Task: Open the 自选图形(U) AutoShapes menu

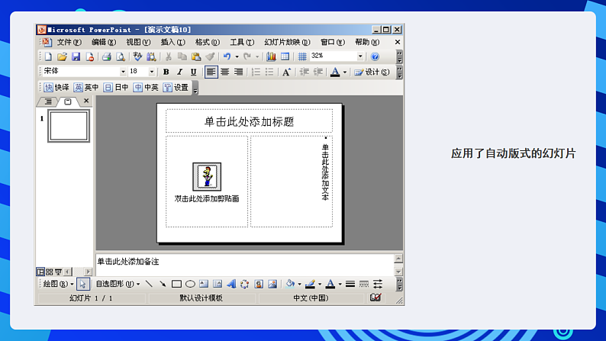Action: click(x=118, y=285)
